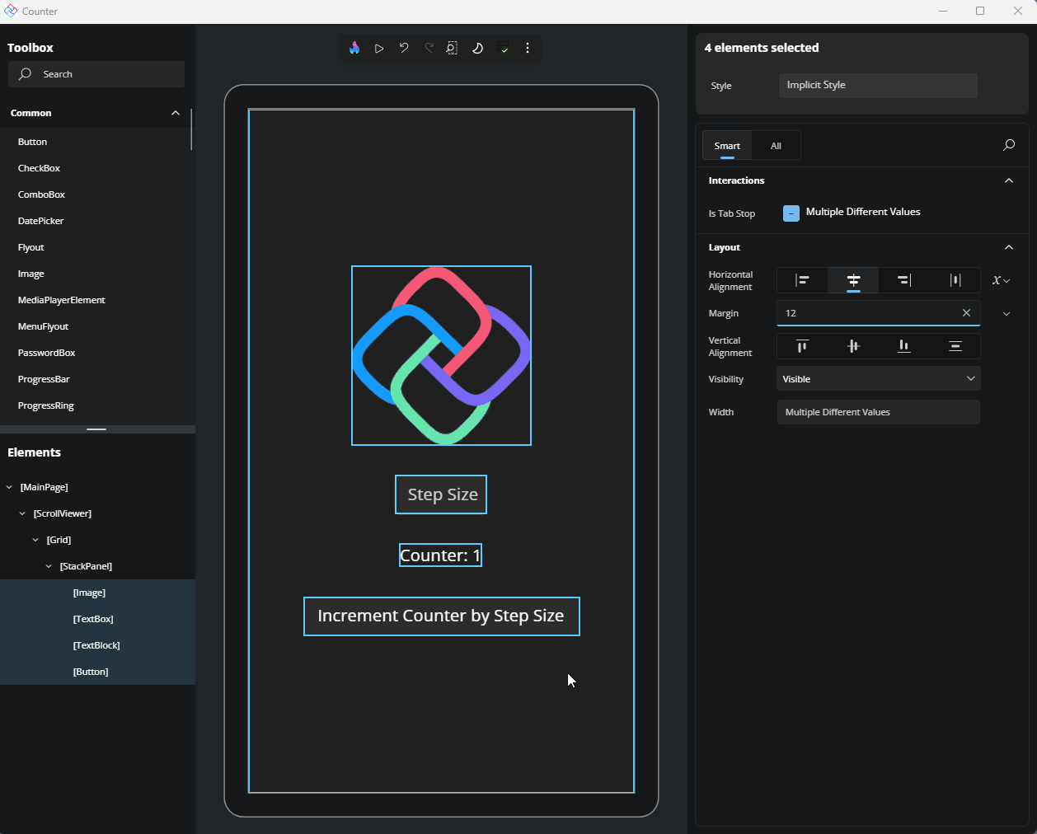Switch to the All properties tab
This screenshot has height=834, width=1037.
pyautogui.click(x=776, y=146)
